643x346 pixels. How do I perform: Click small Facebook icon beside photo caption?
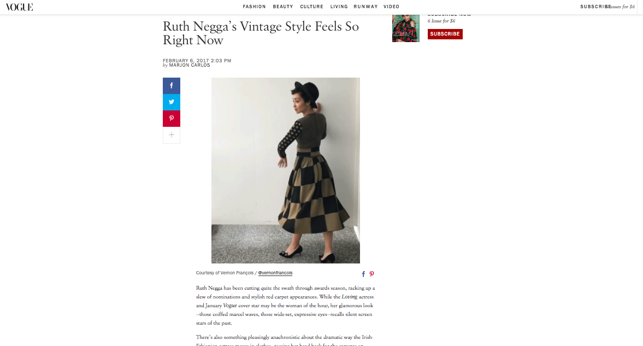[363, 274]
